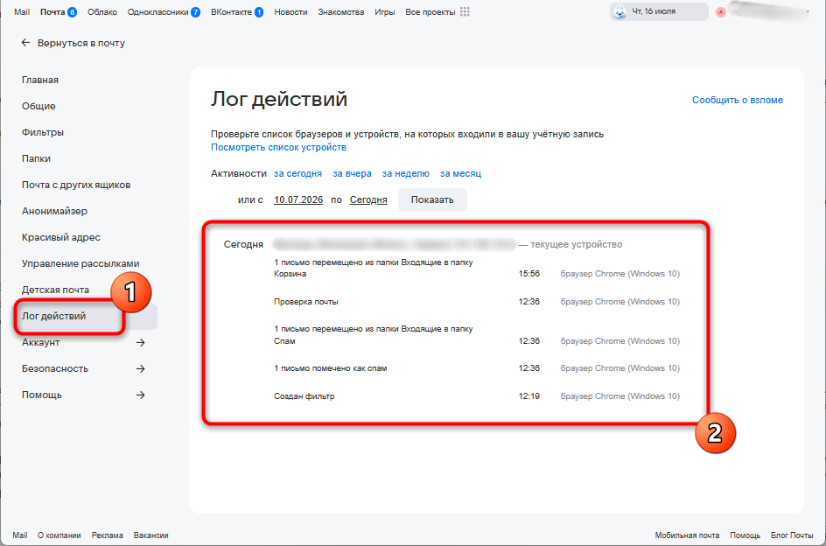This screenshot has width=826, height=546.
Task: Open the Красивый адрес section
Action: click(x=61, y=238)
